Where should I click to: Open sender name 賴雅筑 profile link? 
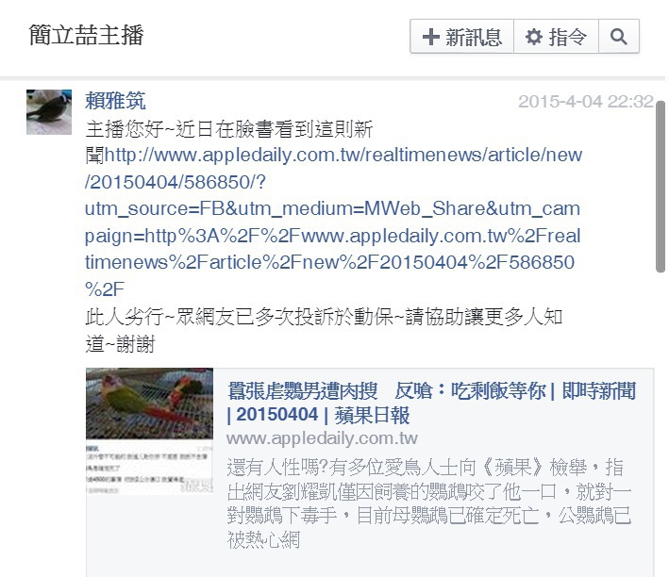coord(115,101)
